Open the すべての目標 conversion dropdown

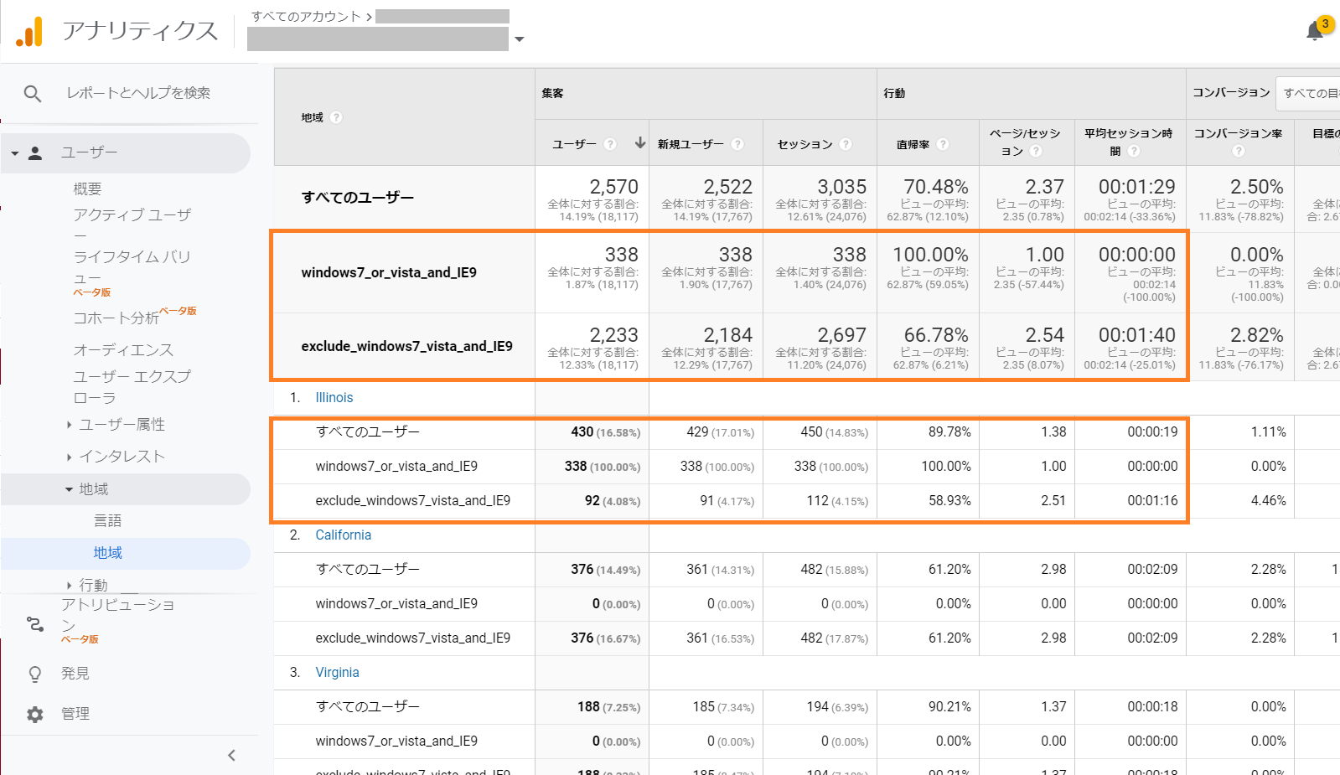click(x=1309, y=93)
